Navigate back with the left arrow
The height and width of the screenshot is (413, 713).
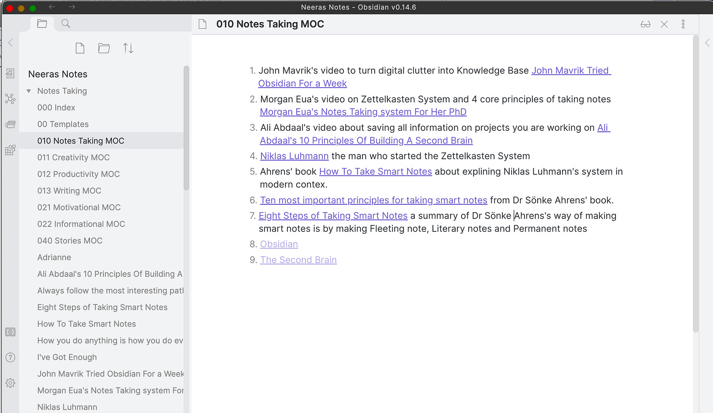click(52, 7)
